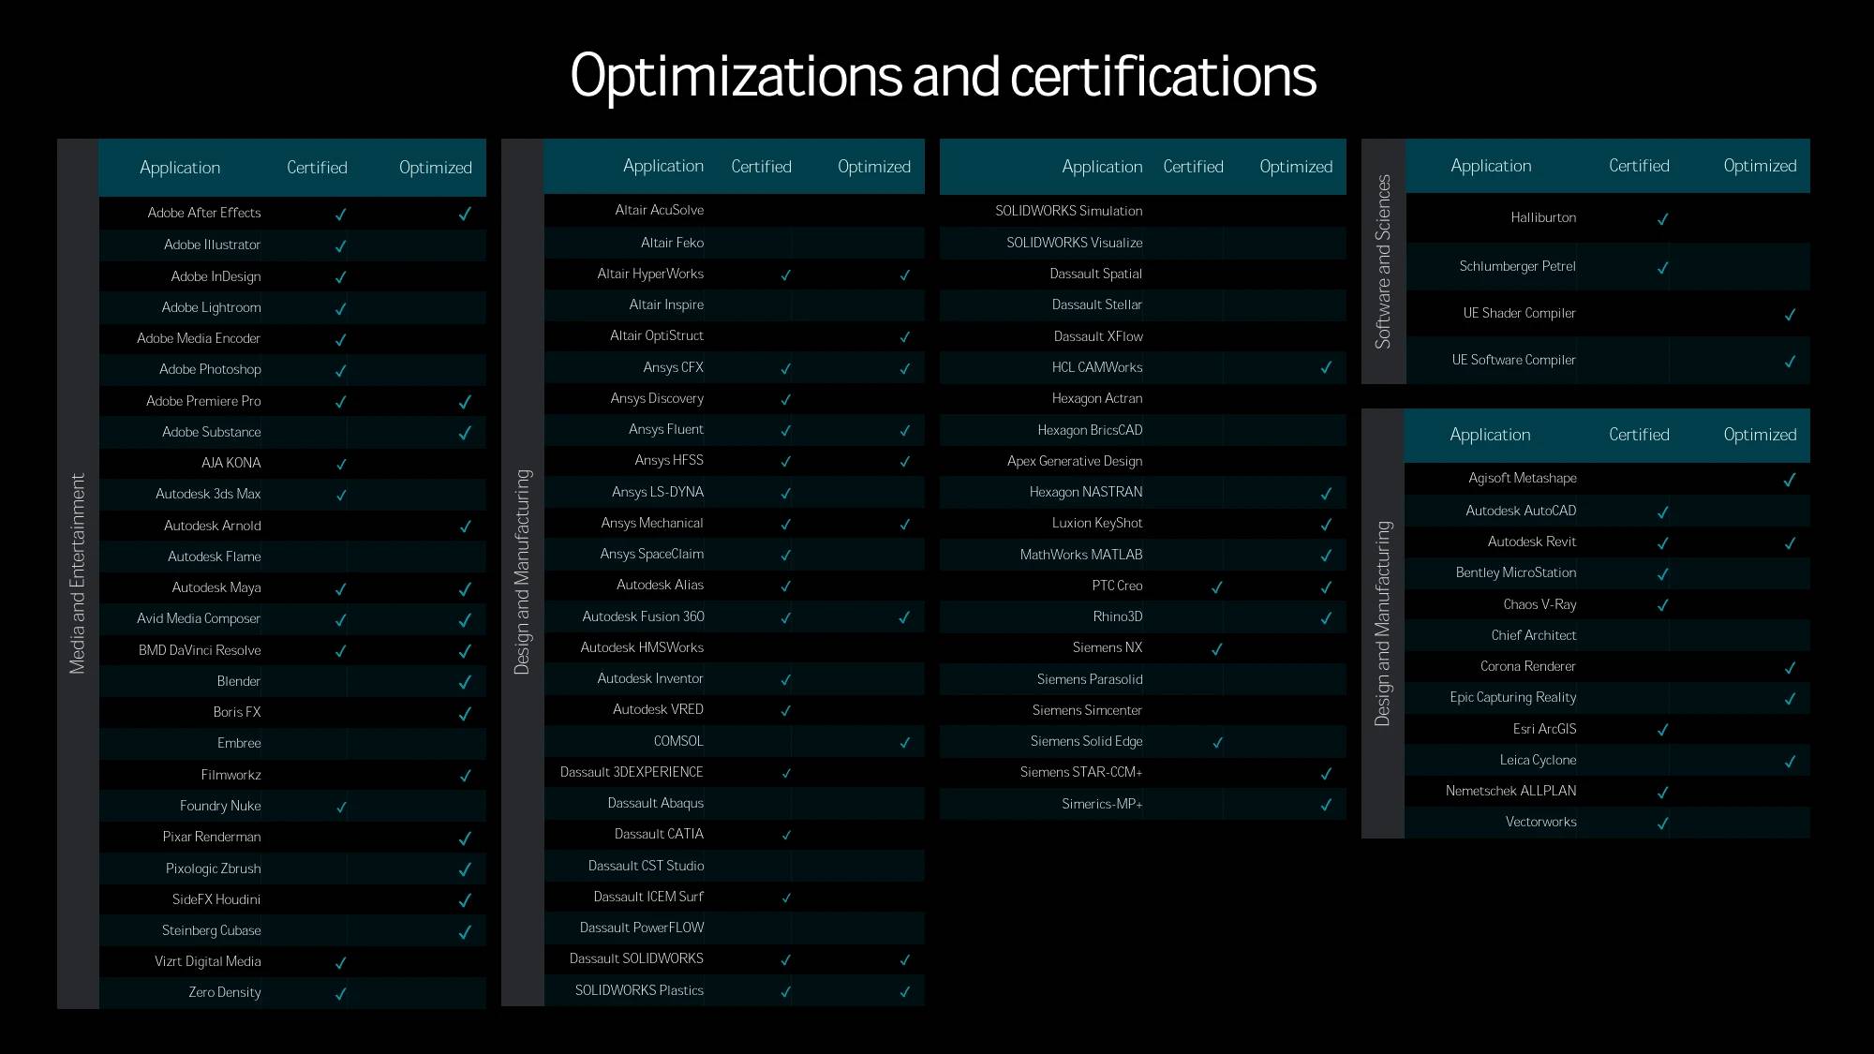The image size is (1874, 1054).
Task: Click the Altair HyperWorks Certified checkmark
Action: [786, 275]
